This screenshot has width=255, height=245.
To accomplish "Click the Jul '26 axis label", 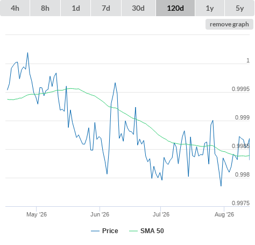I will click(x=161, y=214).
